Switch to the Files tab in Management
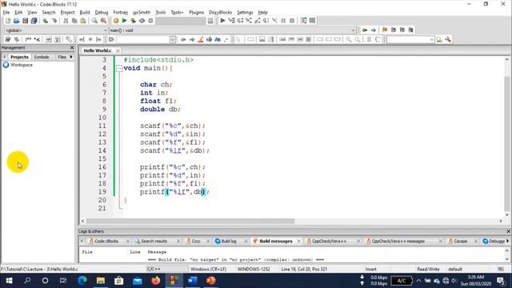 click(62, 57)
